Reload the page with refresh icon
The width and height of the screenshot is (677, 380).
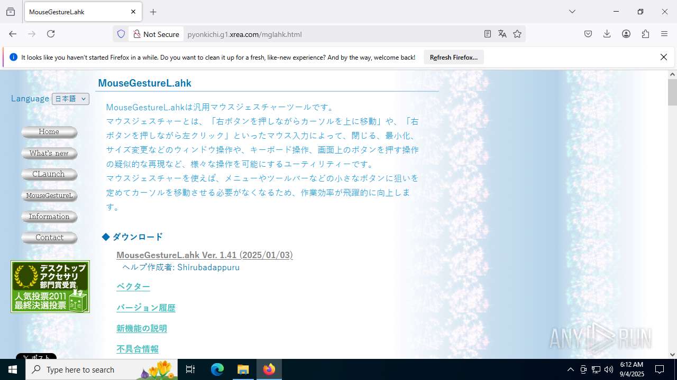(x=51, y=34)
